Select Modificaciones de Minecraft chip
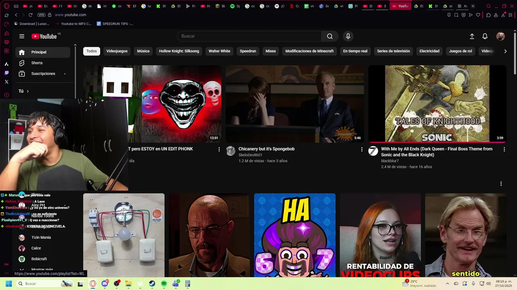 click(x=309, y=51)
